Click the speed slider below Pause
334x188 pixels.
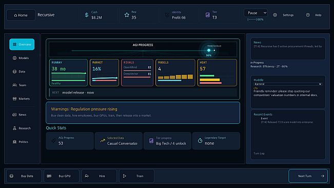click(x=252, y=20)
